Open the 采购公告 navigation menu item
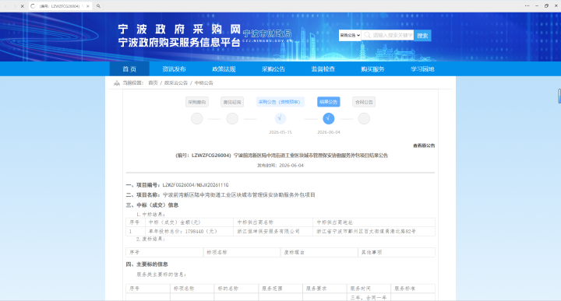This screenshot has width=561, height=301. pyautogui.click(x=273, y=69)
